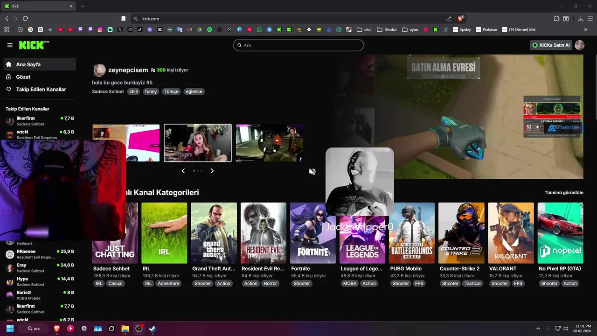This screenshot has width=597, height=336.
Task: Open the user profile avatar menu
Action: tap(579, 45)
